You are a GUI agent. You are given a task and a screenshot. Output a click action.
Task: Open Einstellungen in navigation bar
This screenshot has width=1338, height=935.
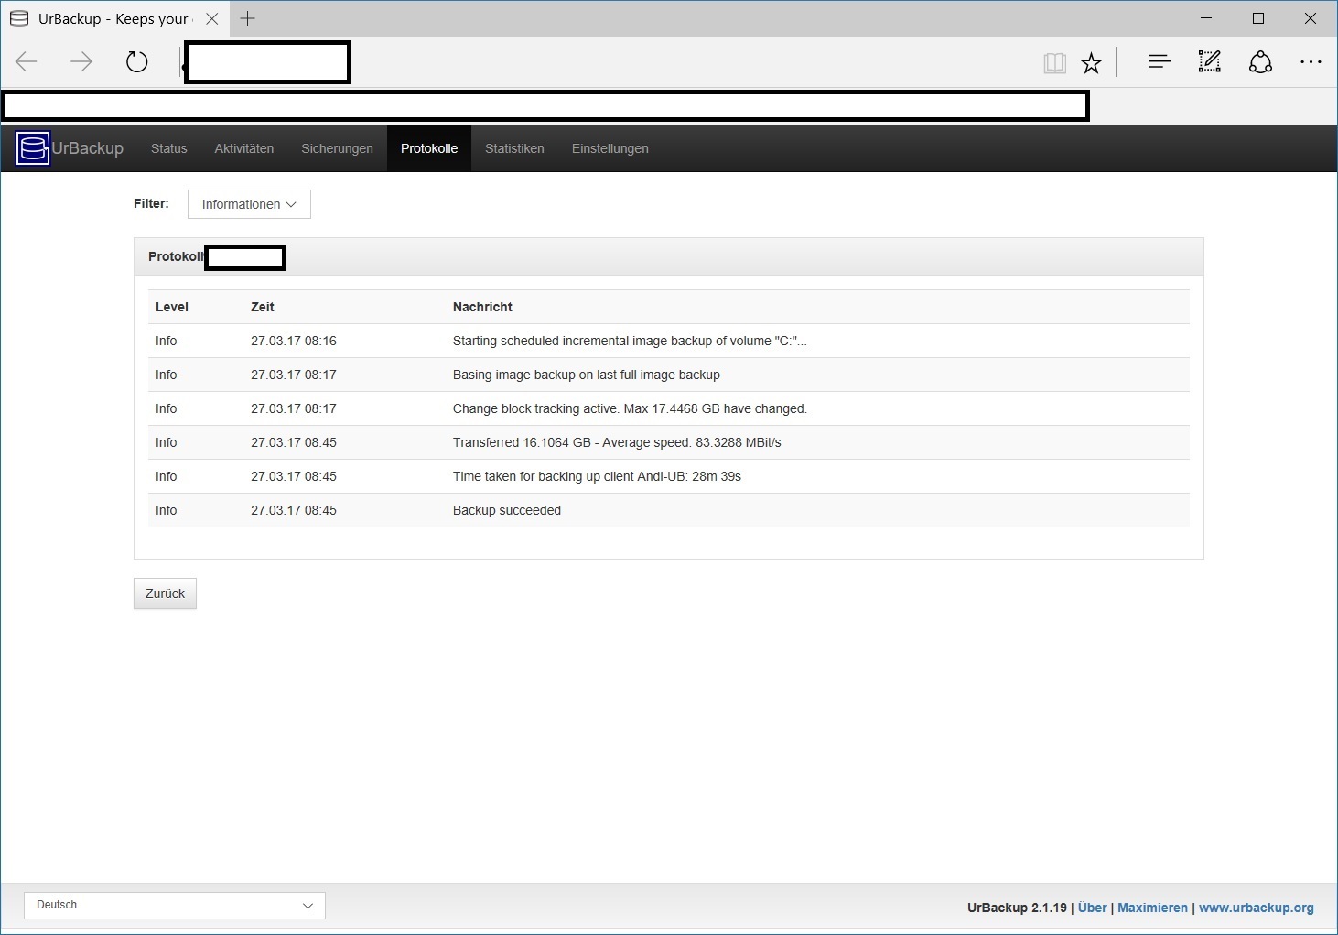(610, 148)
